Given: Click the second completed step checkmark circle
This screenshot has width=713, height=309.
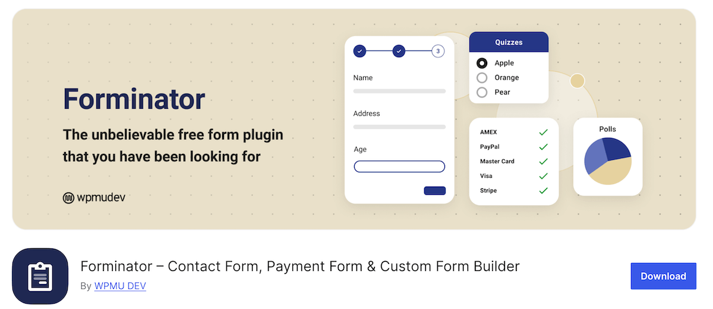Looking at the screenshot, I should point(399,51).
